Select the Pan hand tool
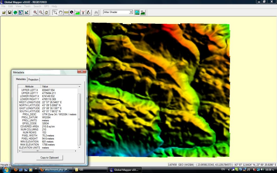277x173 pixels. 61,12
